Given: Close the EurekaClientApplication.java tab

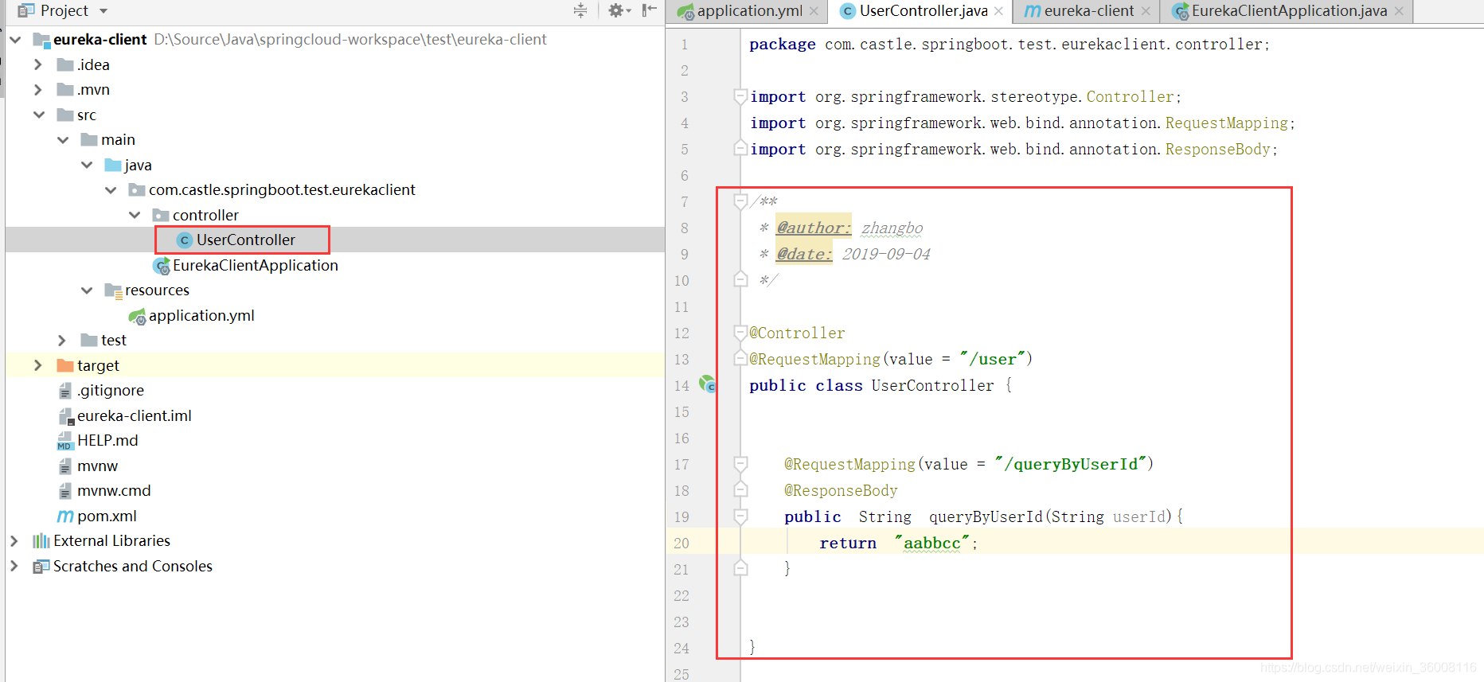Looking at the screenshot, I should [1399, 11].
